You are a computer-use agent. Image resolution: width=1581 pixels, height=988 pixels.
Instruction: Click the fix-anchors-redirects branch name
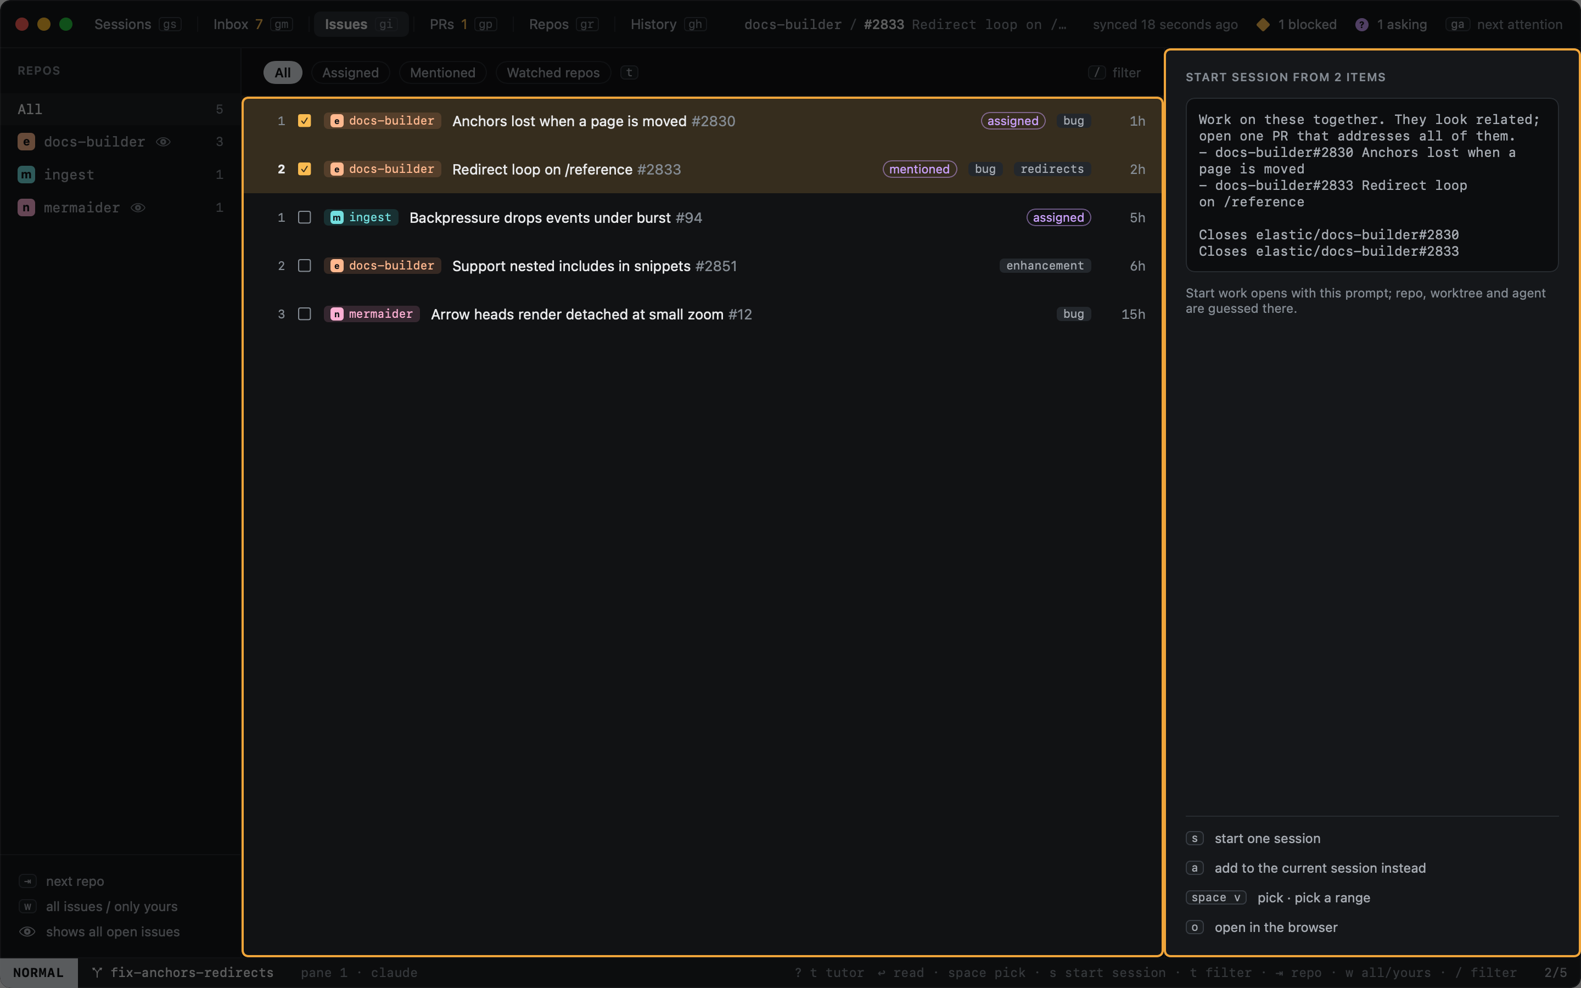coord(192,972)
